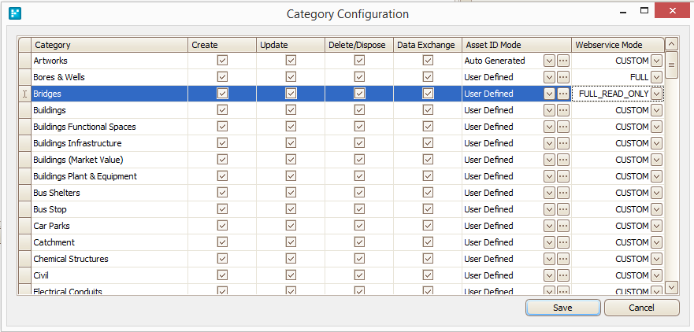Click the scroll up arrow of the grid

tap(672, 44)
